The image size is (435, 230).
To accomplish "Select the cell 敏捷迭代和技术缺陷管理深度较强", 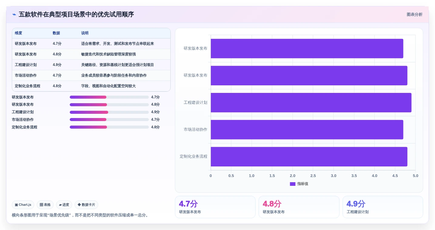I will point(109,54).
